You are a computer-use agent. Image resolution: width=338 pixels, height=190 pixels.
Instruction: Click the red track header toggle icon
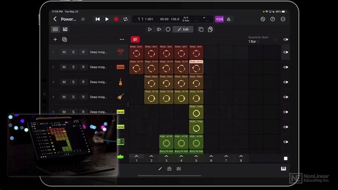(135, 40)
